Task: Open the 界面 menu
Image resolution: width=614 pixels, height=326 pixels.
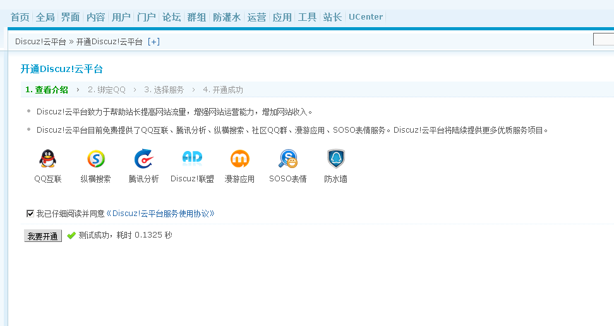Action: click(x=71, y=17)
